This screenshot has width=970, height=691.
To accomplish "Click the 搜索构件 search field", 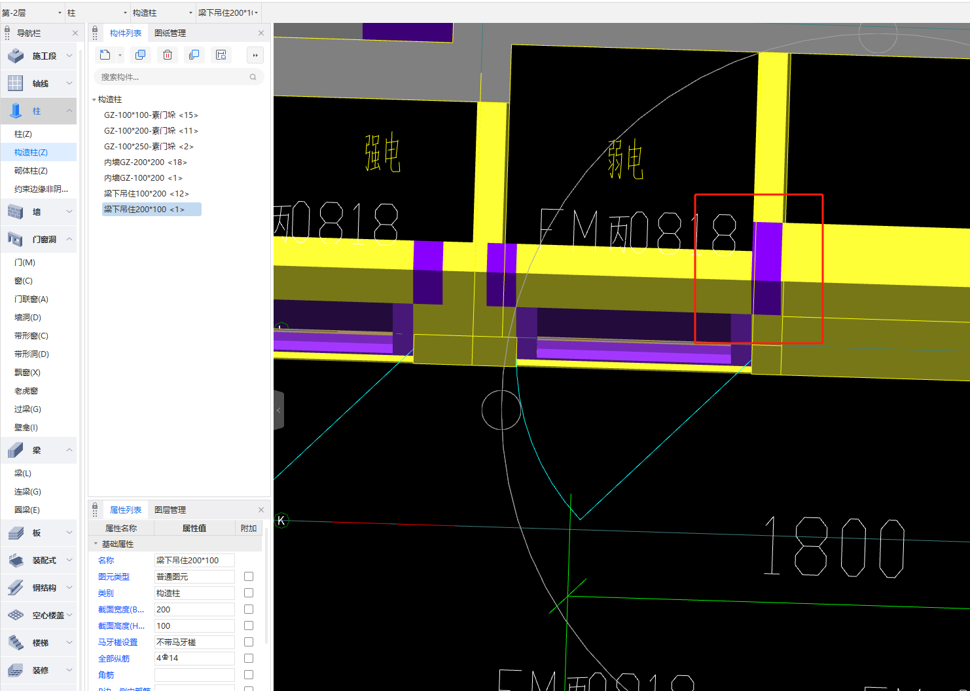I will coord(179,77).
